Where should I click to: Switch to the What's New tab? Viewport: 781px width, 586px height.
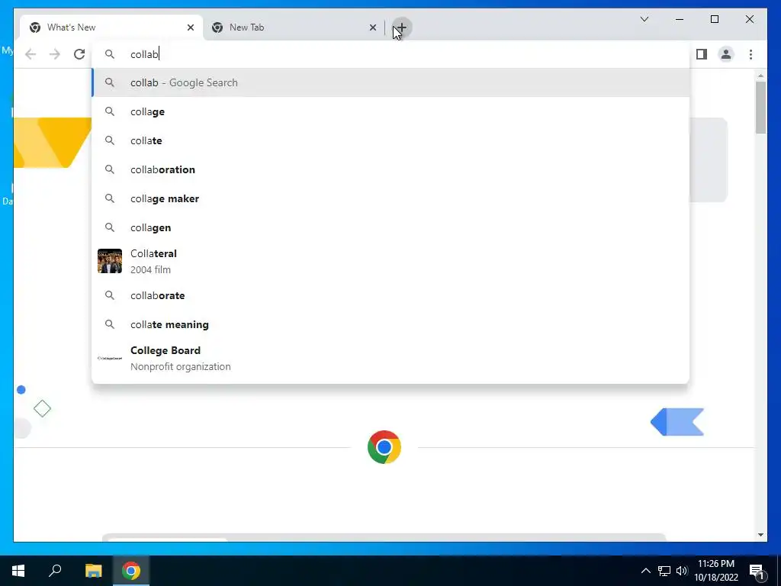pos(111,27)
